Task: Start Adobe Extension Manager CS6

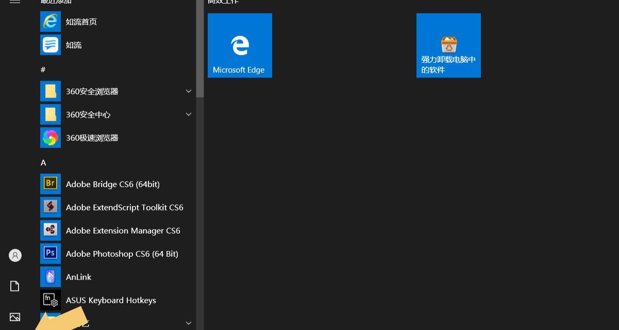Action: click(116, 230)
